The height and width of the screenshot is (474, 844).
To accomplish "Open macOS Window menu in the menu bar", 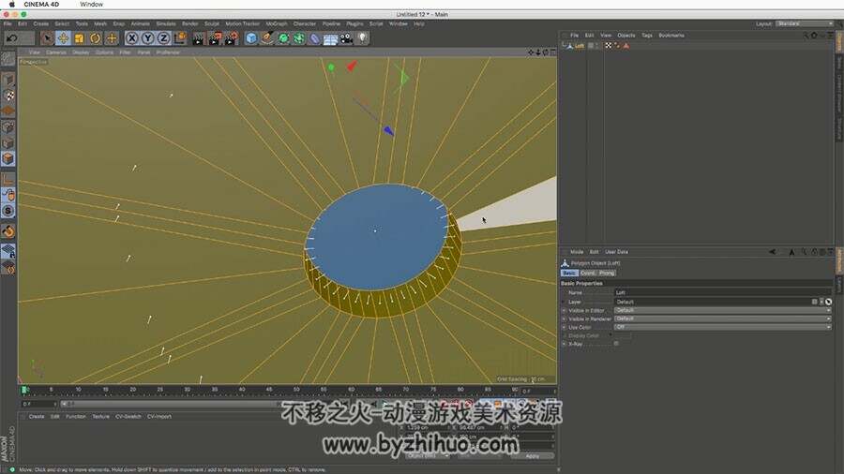I will click(92, 5).
